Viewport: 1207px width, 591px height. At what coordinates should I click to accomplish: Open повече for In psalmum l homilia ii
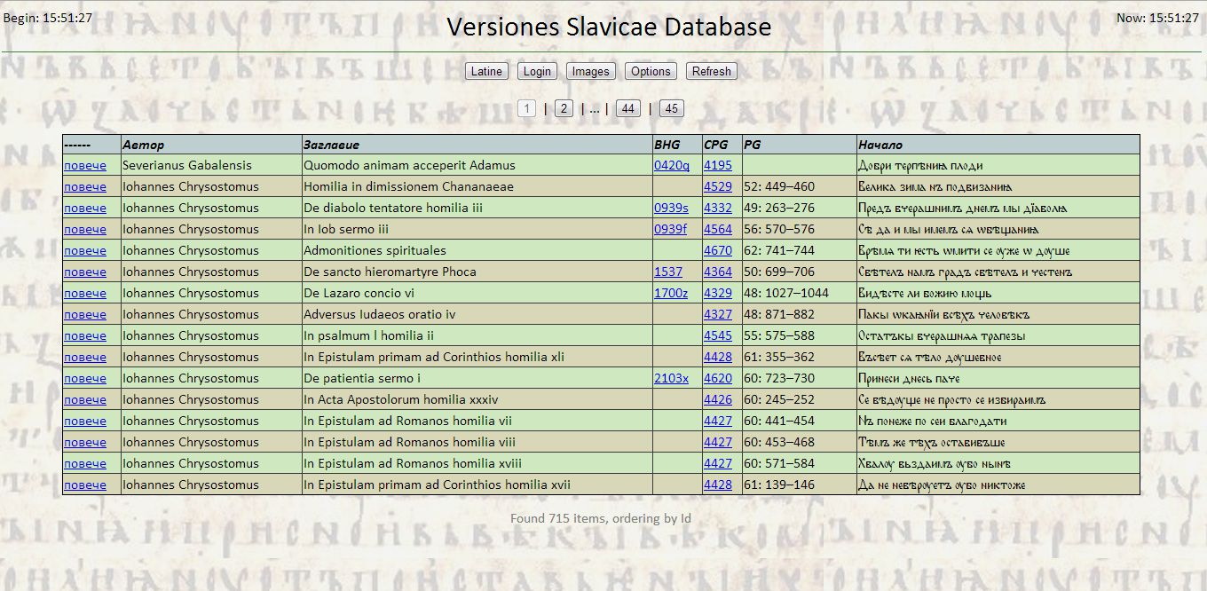click(85, 335)
